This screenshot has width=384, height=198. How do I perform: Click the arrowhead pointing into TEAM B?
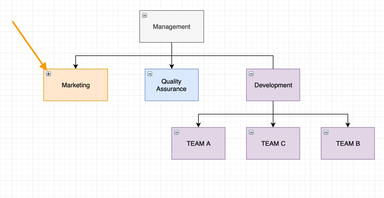click(348, 125)
